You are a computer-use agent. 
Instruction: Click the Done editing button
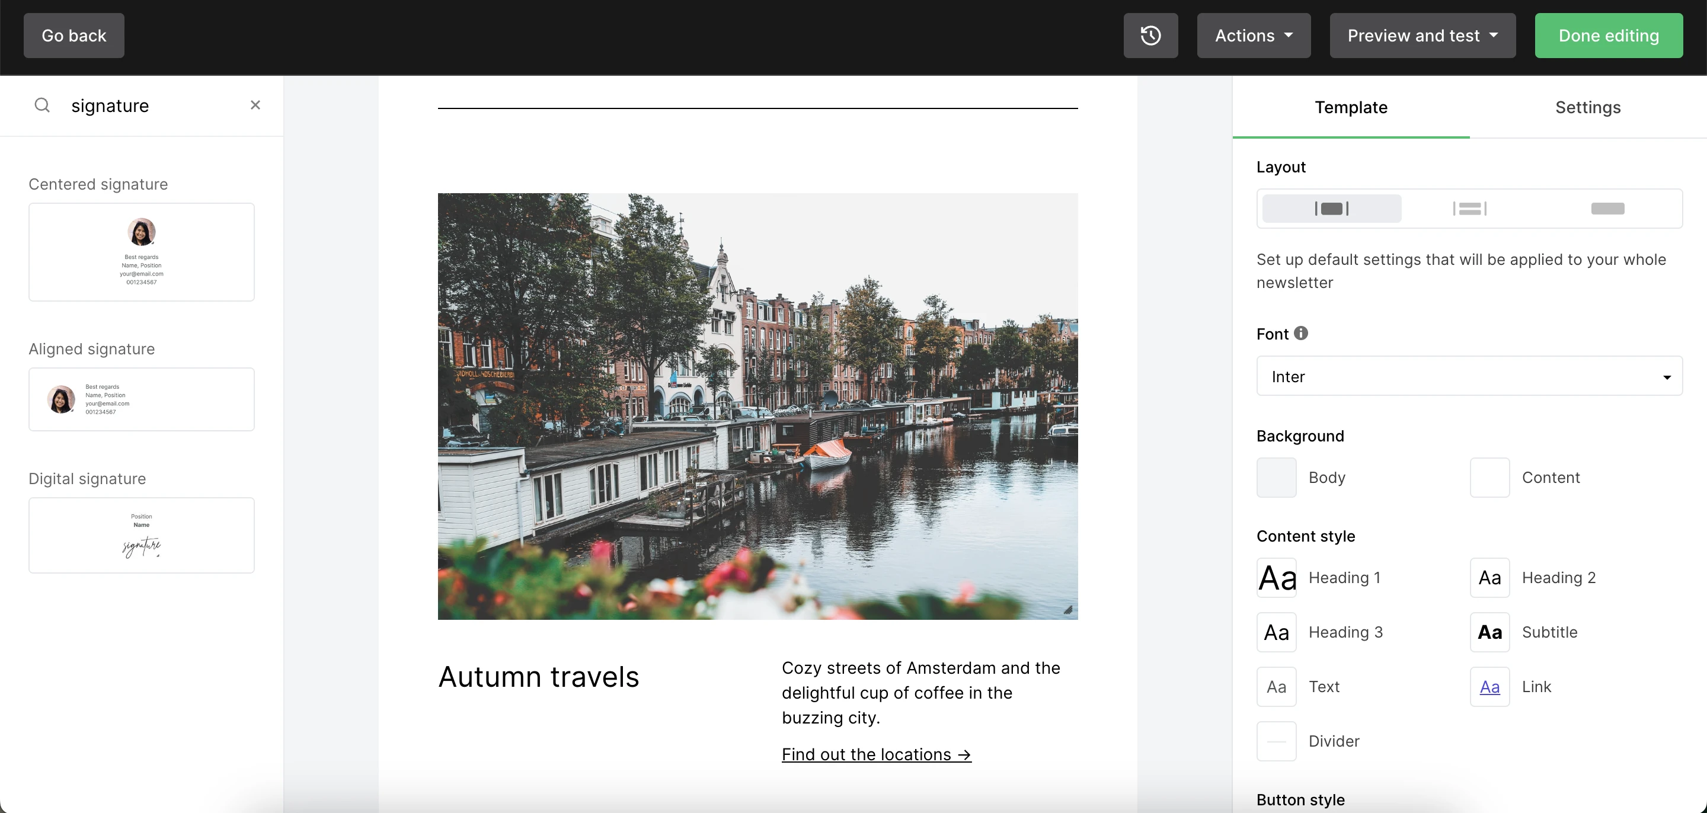pyautogui.click(x=1608, y=36)
